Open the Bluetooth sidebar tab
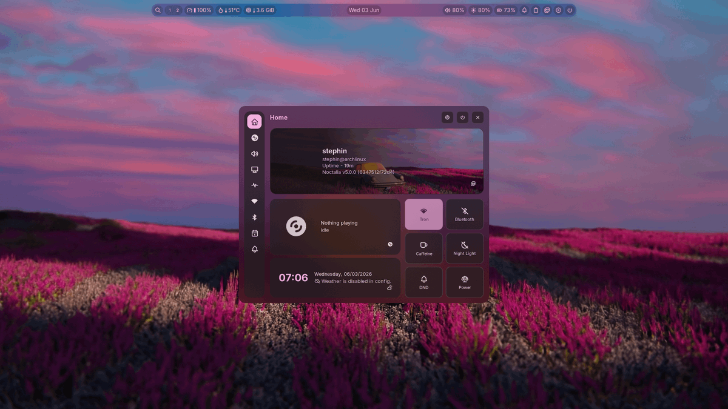The image size is (728, 409). tap(255, 218)
